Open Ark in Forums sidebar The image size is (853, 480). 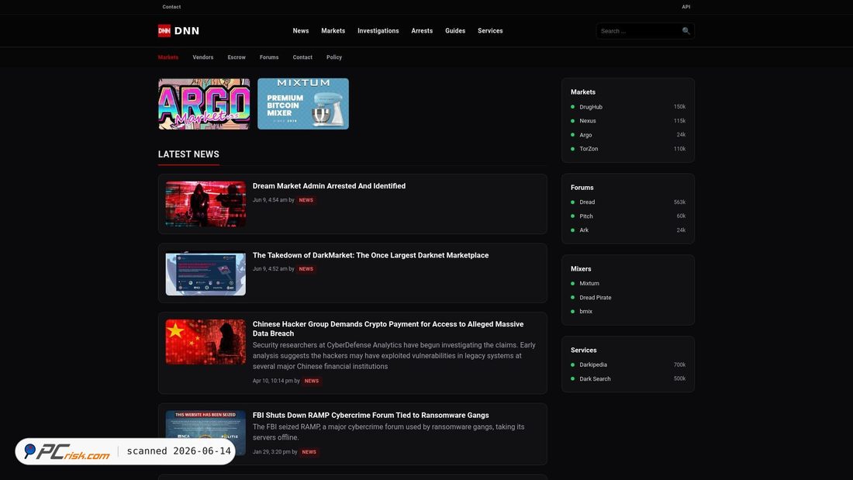(x=584, y=230)
